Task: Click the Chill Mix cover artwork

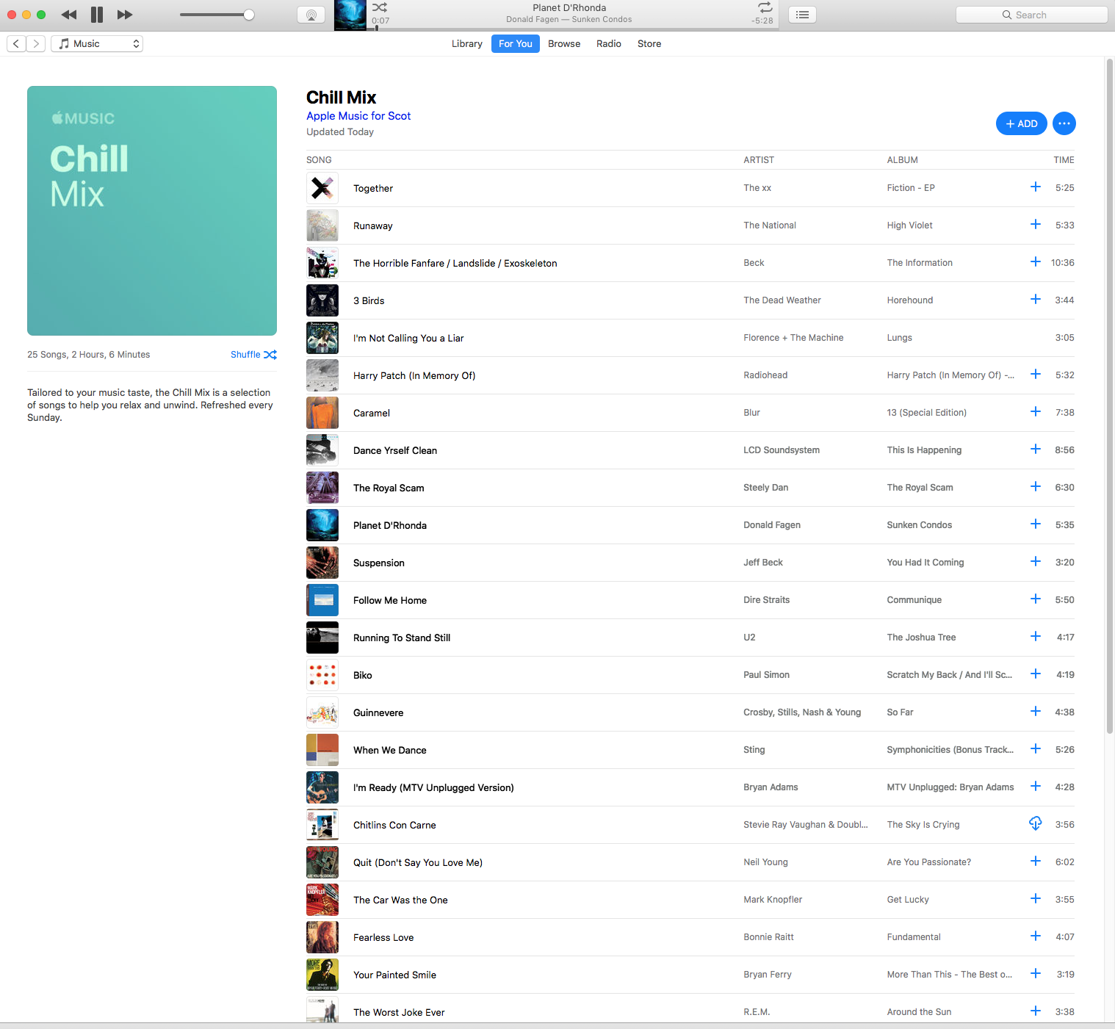Action: tap(152, 211)
